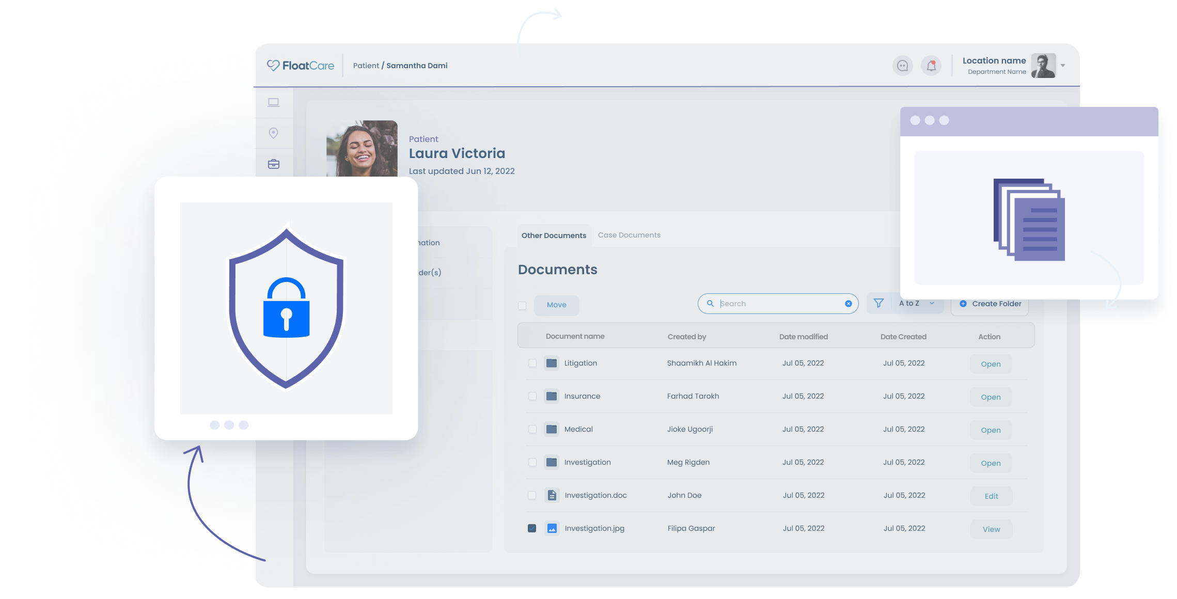Open the Investigation folder

coord(991,463)
